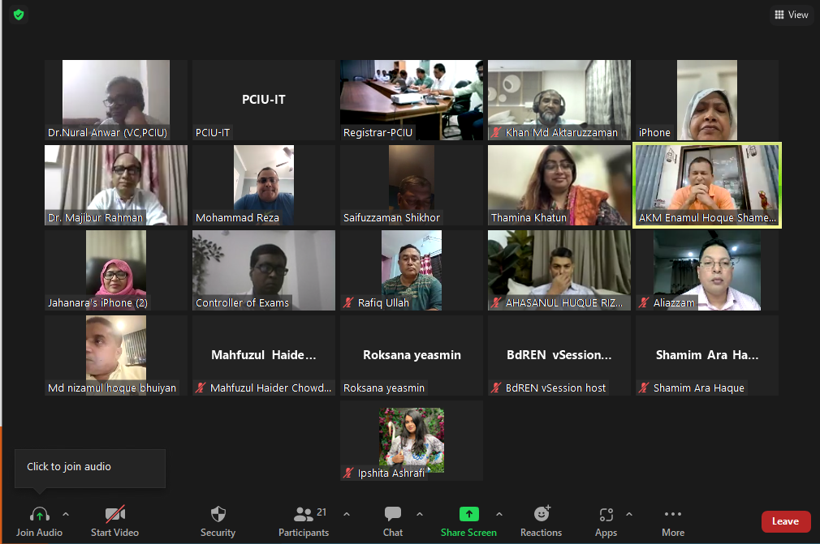
Task: Click muted mic icon on BdREN vSession host
Action: 496,388
